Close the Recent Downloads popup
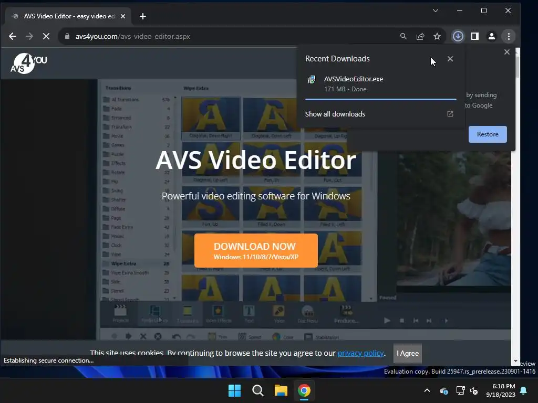This screenshot has height=403, width=538. click(450, 59)
